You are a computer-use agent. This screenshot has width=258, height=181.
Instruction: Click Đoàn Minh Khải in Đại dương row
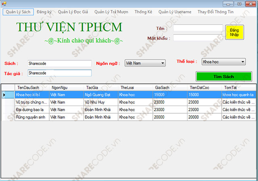pos(101,110)
